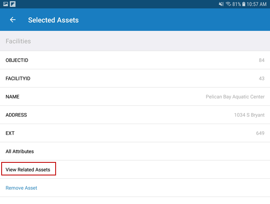
Task: Tap the image notification icon in status bar
Action: (5, 4)
